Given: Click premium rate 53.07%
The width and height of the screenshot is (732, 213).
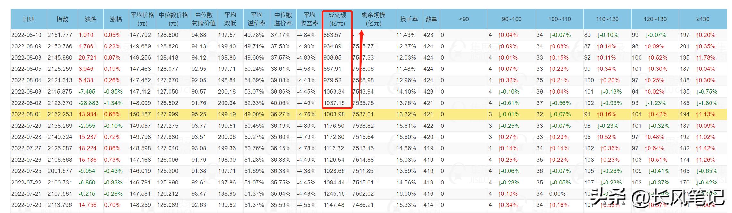Looking at the screenshot, I should tap(254, 92).
